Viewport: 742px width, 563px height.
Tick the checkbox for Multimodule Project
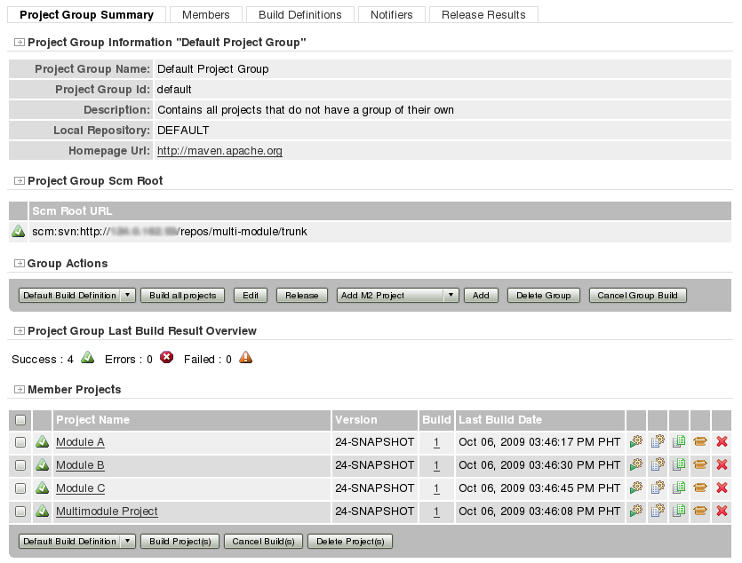[20, 511]
